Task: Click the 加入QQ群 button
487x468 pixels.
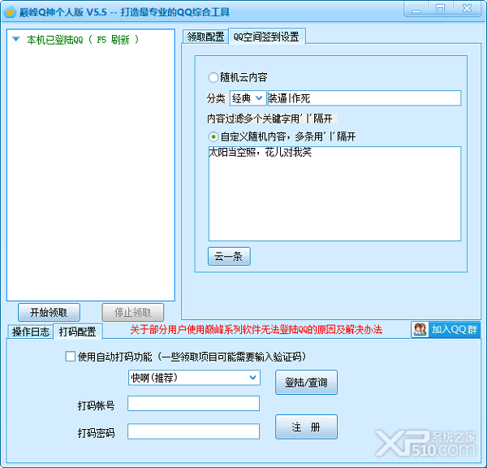Action: 446,329
